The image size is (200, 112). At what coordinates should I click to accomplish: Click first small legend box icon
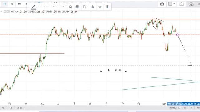tap(5, 12)
